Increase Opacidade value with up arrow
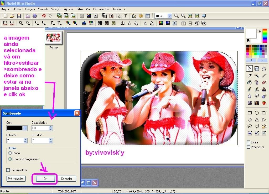Screen dimensions: 269x194 coord(51,127)
